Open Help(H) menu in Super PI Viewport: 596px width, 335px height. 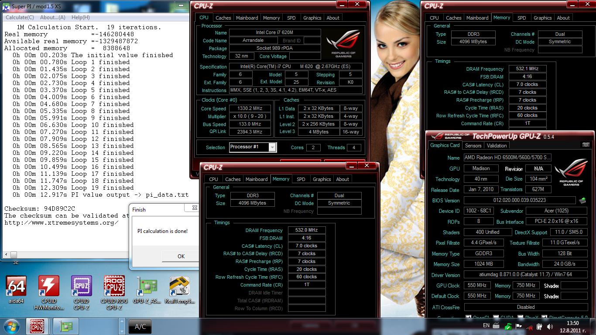click(81, 17)
